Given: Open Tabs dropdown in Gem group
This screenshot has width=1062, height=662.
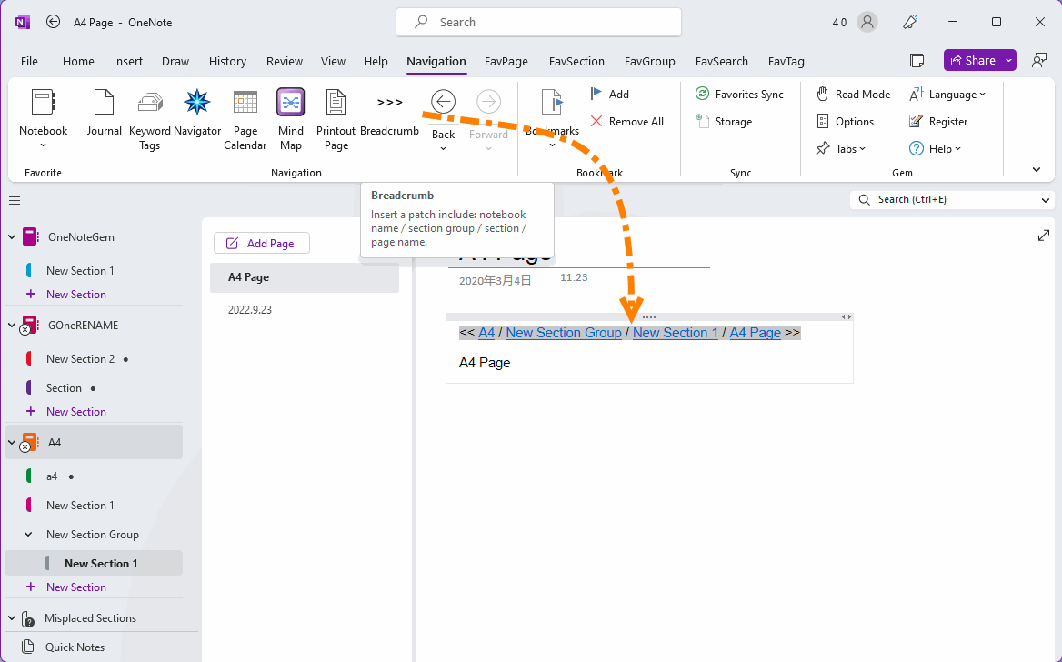Looking at the screenshot, I should [x=841, y=148].
